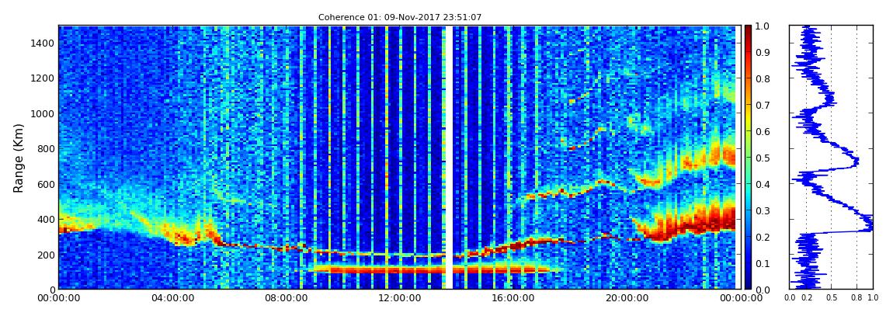This screenshot has height=316, width=893.
Task: Click the 1000 tick on the range axis
Action: click(43, 113)
